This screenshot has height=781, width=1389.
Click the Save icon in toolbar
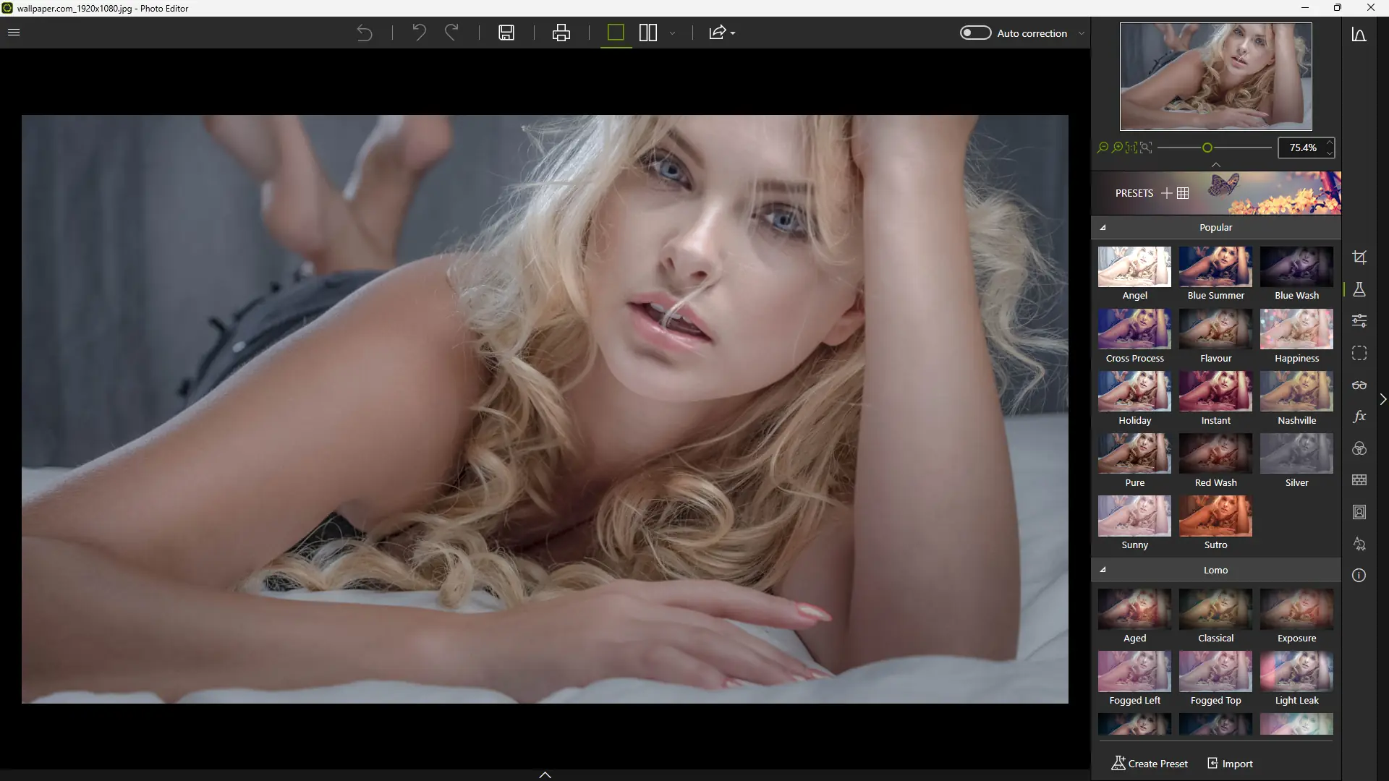tap(506, 33)
